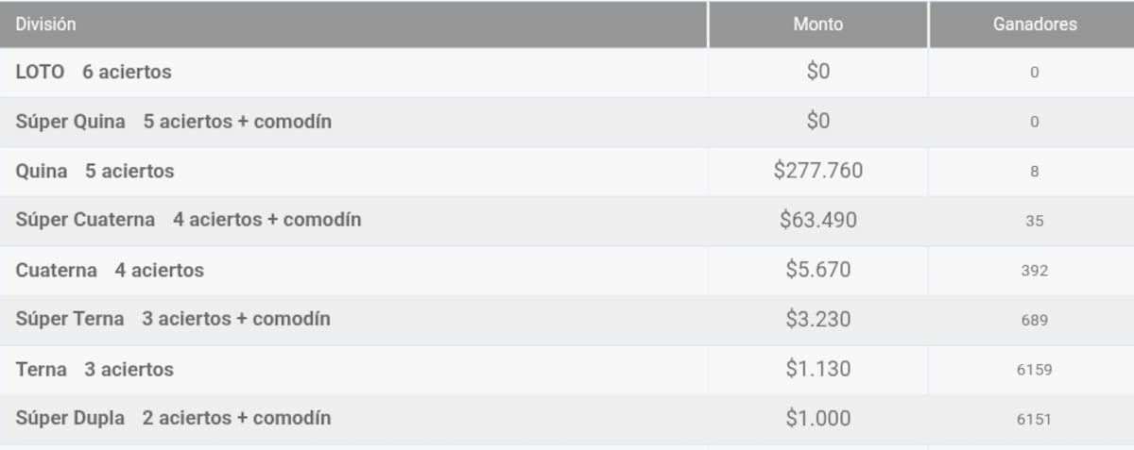Click the $3.230 Súper Terna amount
Image resolution: width=1134 pixels, height=450 pixels.
point(817,319)
